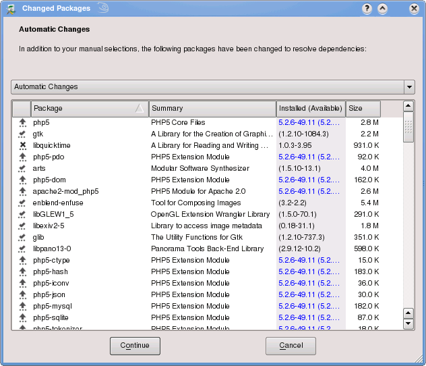
Task: Click the auto-install status icon for gtk
Action: [x=22, y=134]
